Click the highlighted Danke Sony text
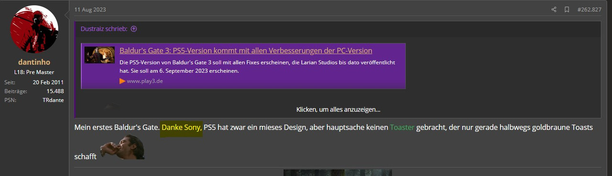The image size is (612, 176). (x=181, y=127)
